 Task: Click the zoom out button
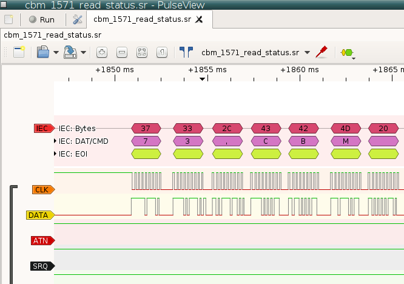121,53
